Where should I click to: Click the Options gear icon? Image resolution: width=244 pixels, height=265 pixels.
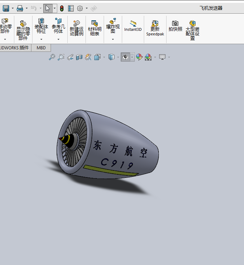(80, 8)
